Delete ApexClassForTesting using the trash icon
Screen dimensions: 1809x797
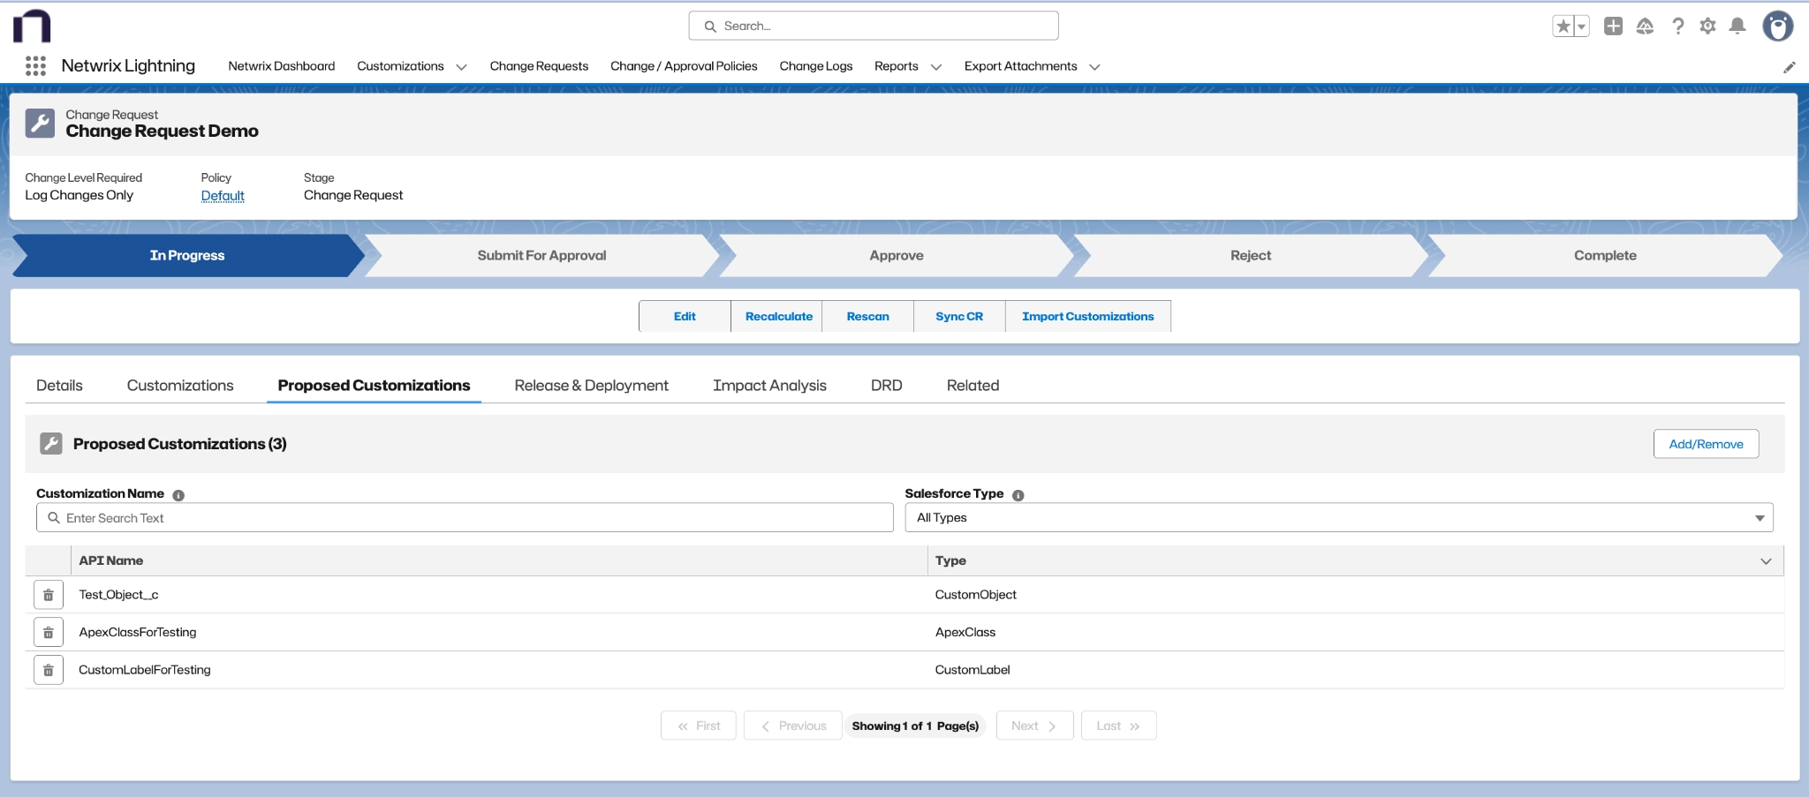[x=49, y=631]
